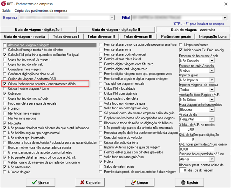The image size is (231, 188).
Task: Enable Considerar meia viagem checkbox
Action: click(5, 69)
